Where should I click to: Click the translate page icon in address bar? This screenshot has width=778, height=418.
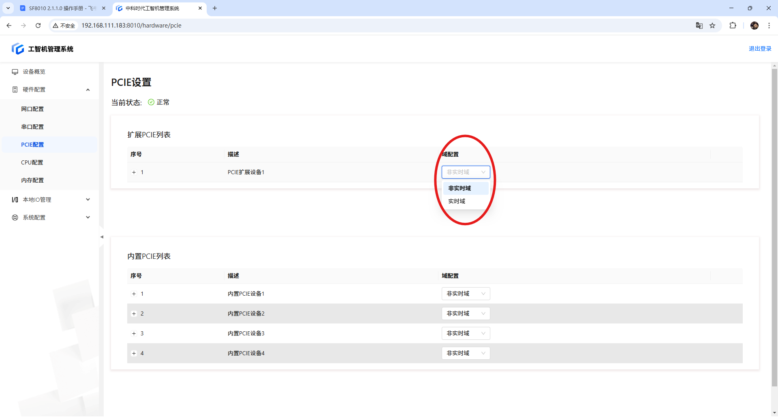pyautogui.click(x=699, y=26)
